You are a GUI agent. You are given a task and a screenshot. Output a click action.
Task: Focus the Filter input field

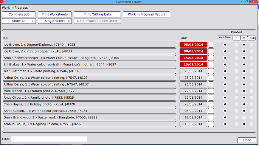click(x=49, y=139)
